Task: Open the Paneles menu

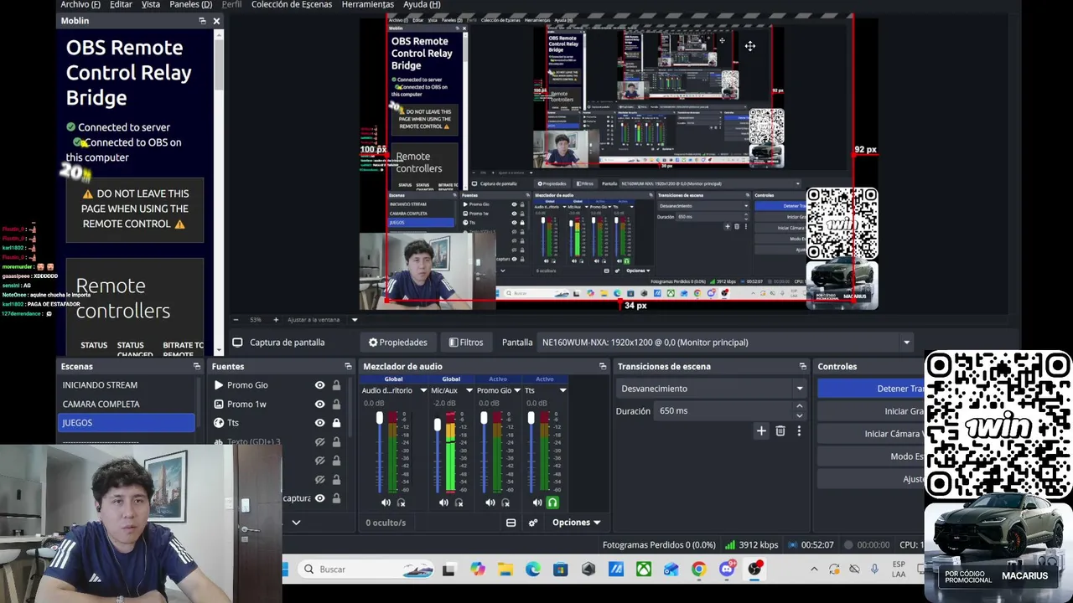Action: (190, 4)
